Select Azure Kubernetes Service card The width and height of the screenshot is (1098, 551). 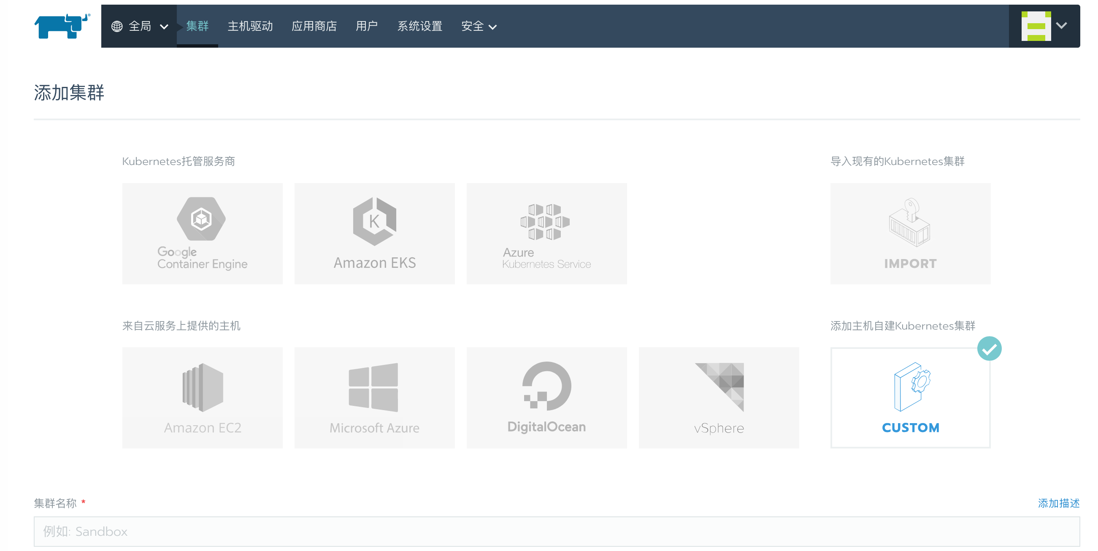(x=547, y=234)
